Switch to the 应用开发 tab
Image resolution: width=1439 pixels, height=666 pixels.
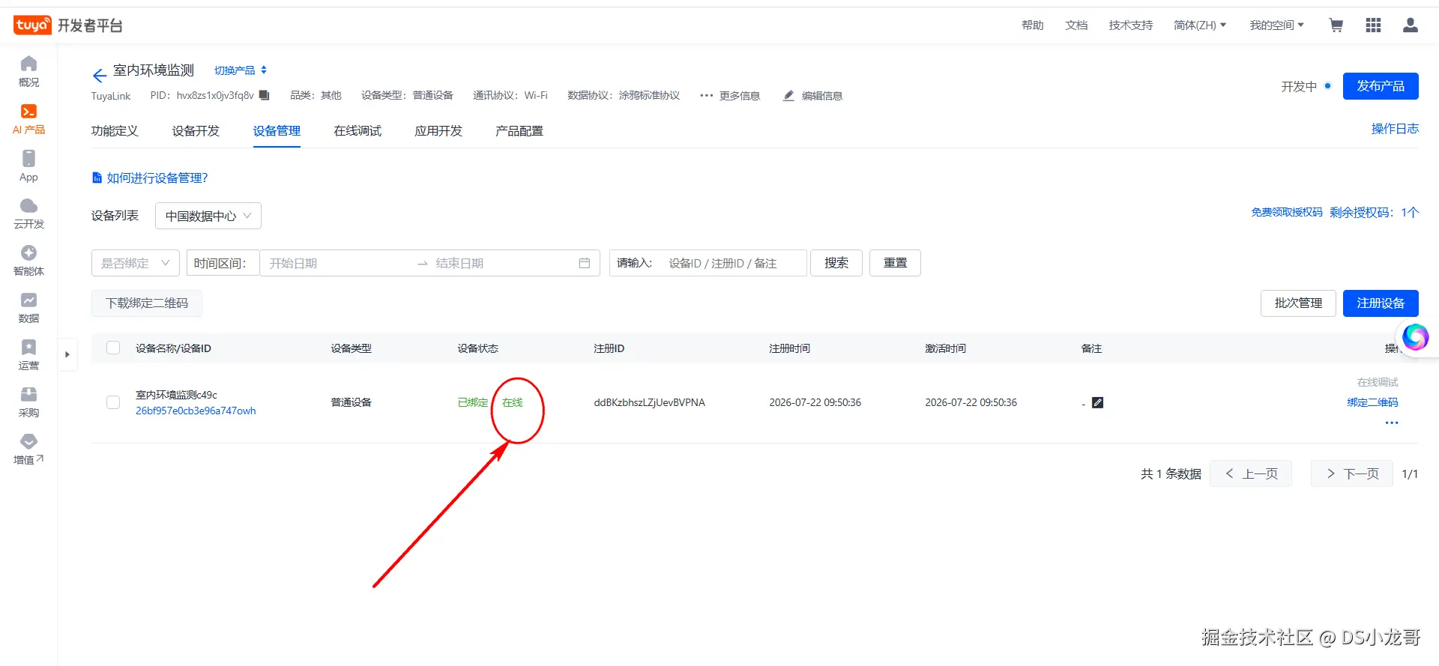click(438, 131)
